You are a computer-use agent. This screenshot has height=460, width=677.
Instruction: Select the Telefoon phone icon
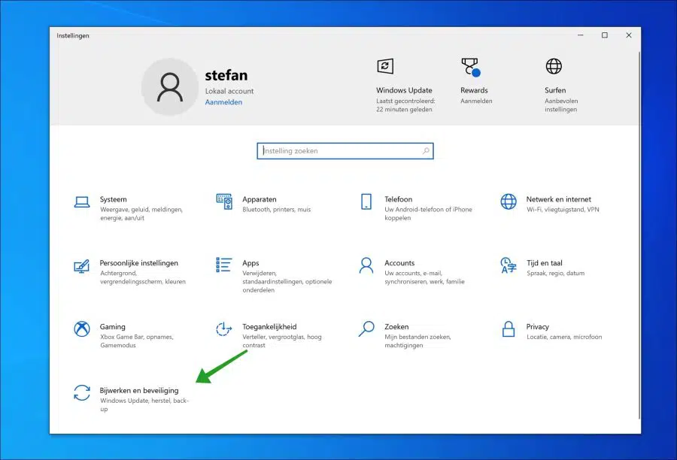click(366, 201)
